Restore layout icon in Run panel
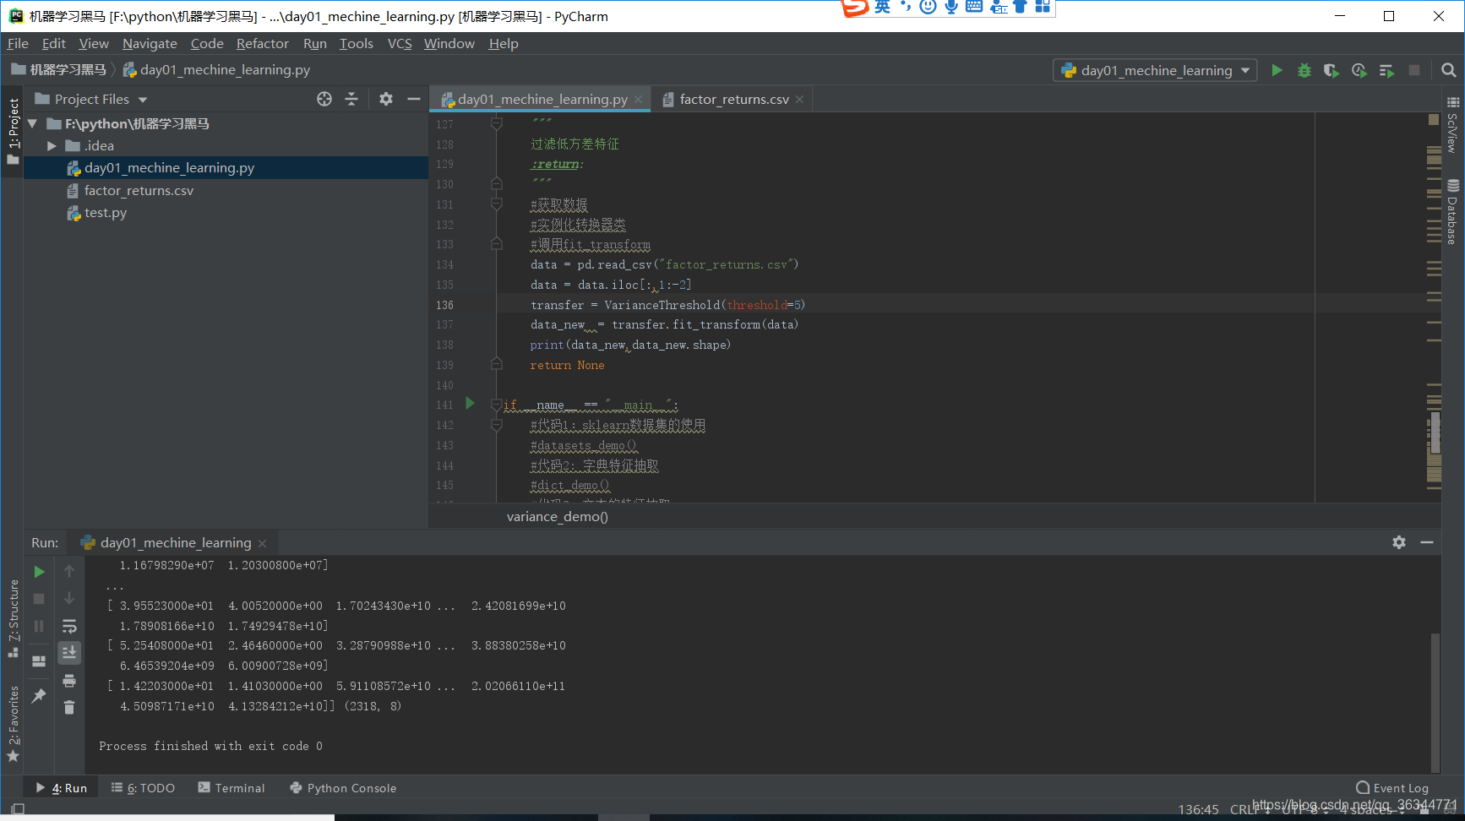Screen dimensions: 1465x821 (39, 661)
